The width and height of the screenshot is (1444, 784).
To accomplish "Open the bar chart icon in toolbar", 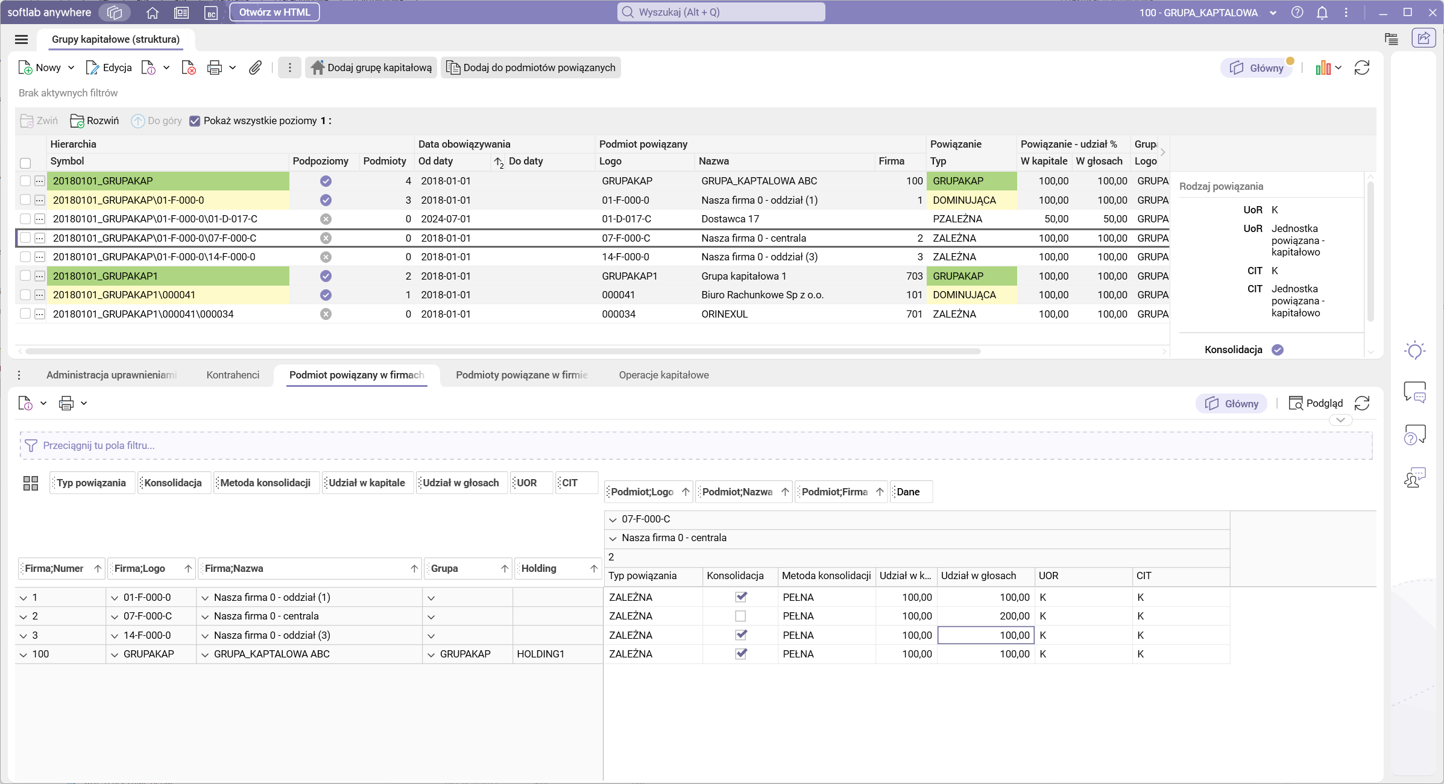I will tap(1323, 68).
